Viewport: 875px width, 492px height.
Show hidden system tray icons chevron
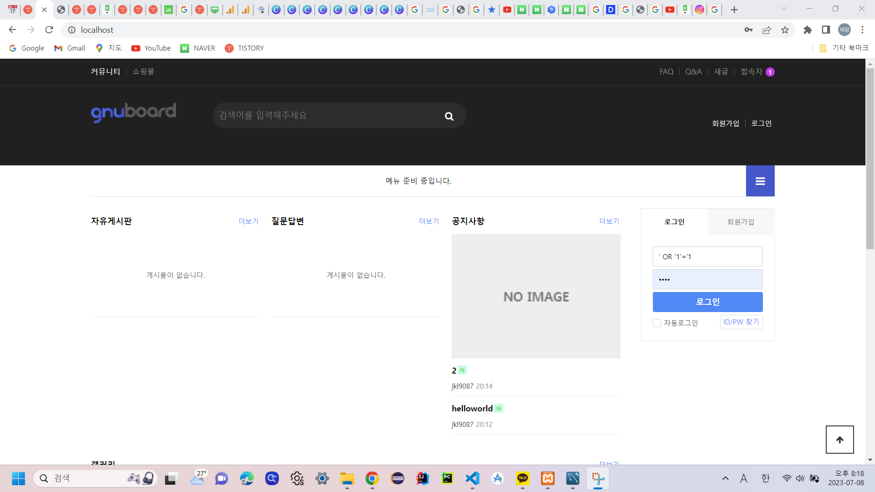(725, 478)
